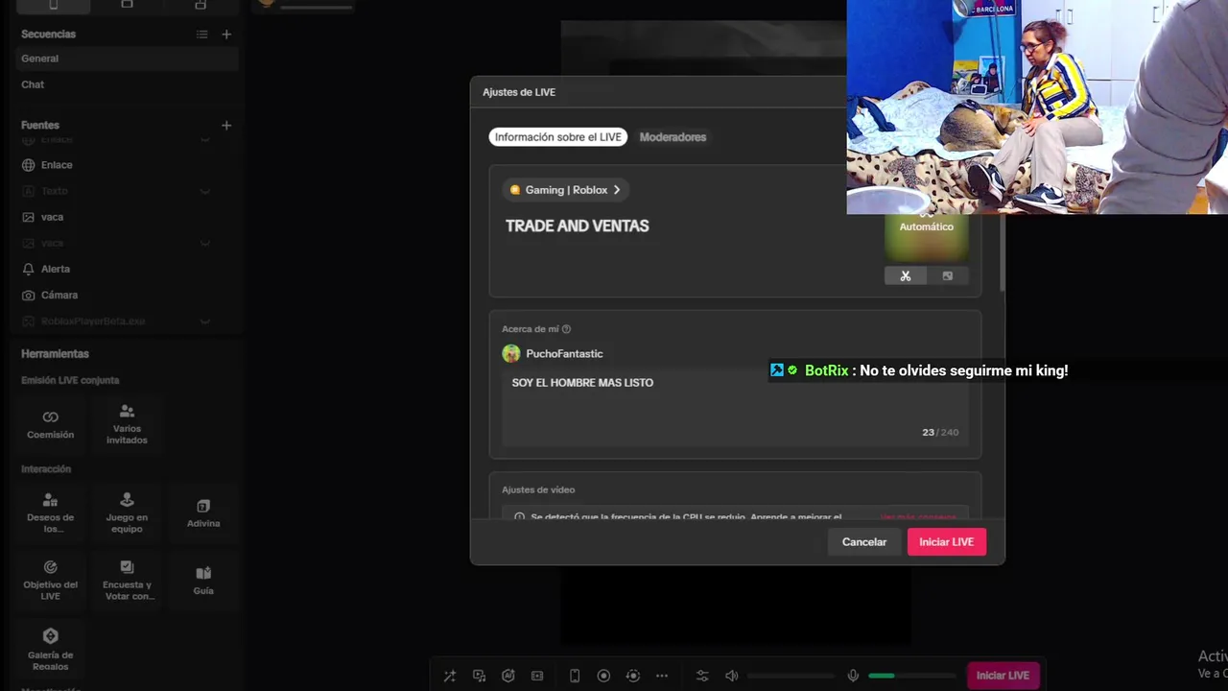
Task: Open Objetivo del LIVE tool
Action: 50,580
